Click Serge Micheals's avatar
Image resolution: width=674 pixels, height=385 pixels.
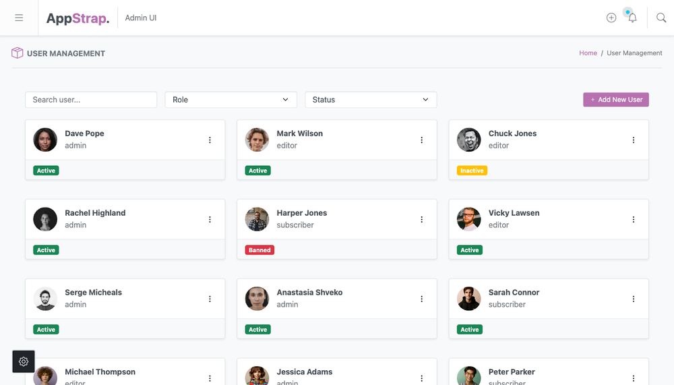(45, 299)
